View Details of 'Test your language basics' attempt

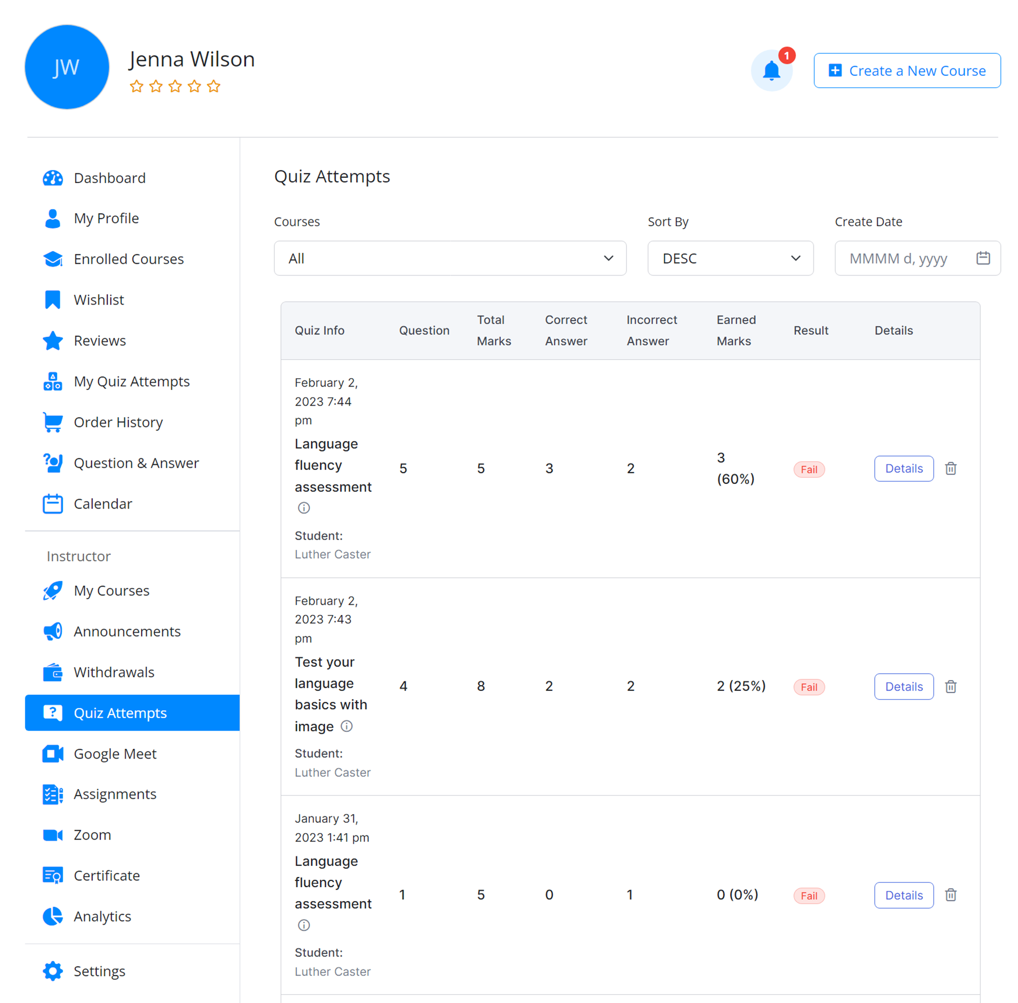tap(903, 687)
